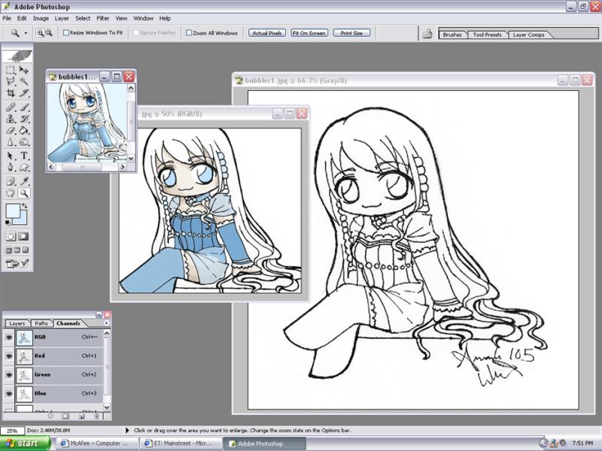The width and height of the screenshot is (602, 451).
Task: Hide the Blue channel visibility eye
Action: [x=9, y=394]
